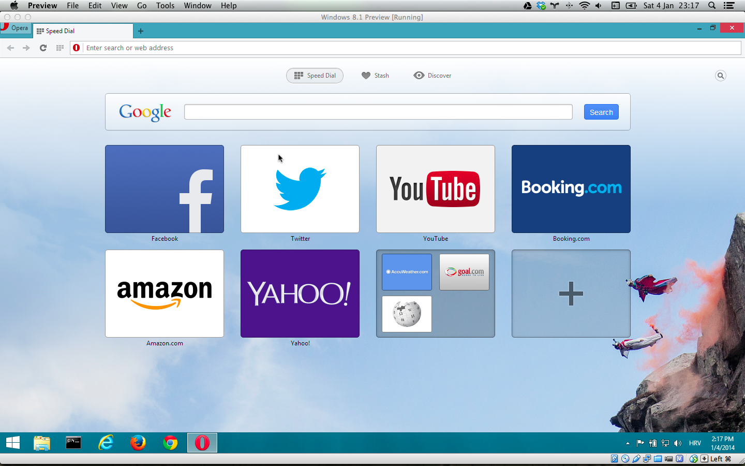Open the Go menu

tap(142, 6)
